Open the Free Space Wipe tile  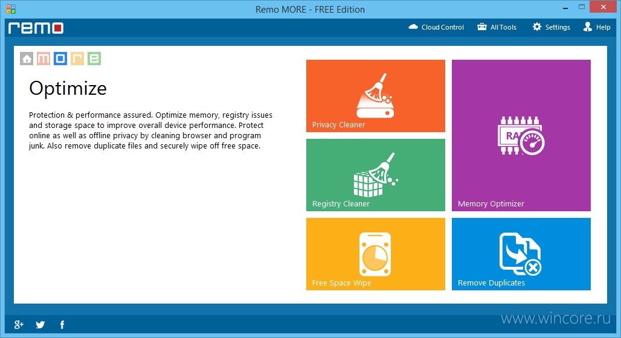point(376,254)
